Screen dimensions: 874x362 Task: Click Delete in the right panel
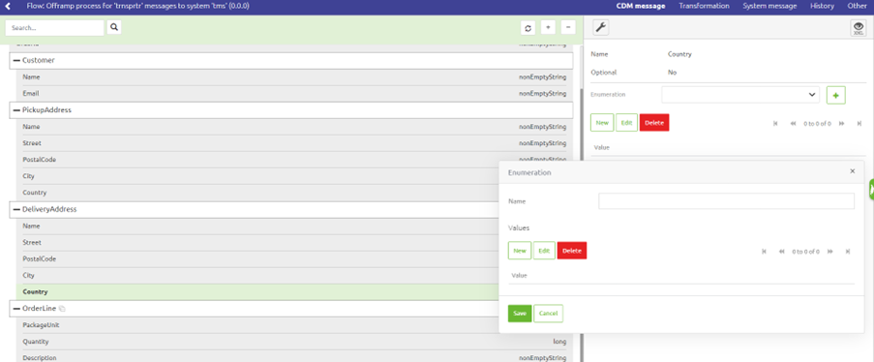654,123
